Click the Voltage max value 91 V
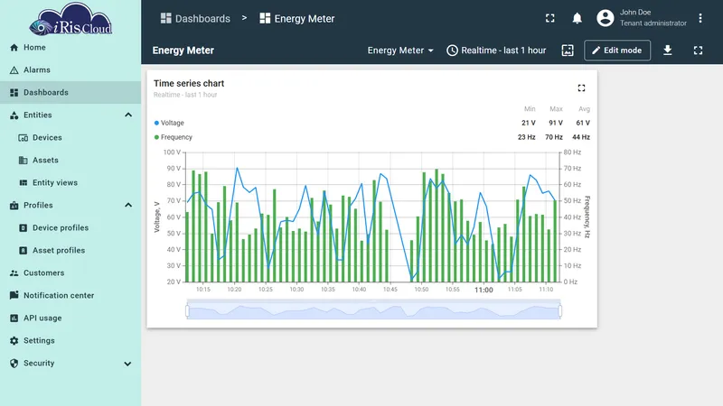 [556, 123]
